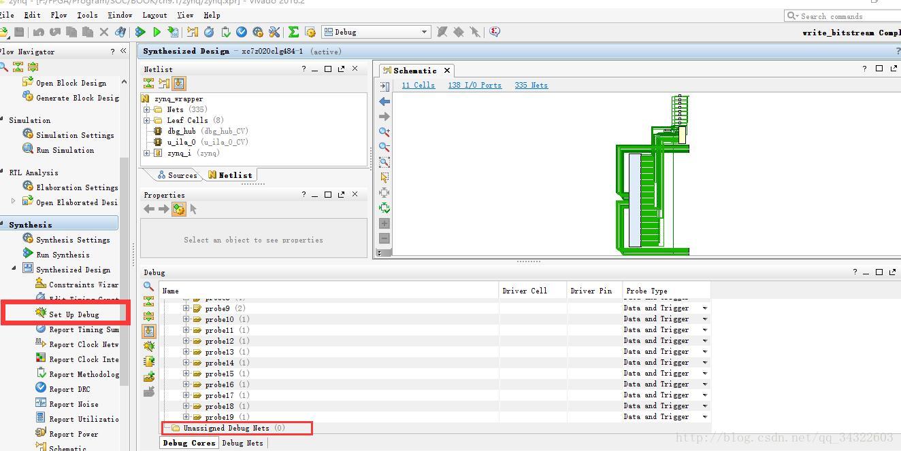Click the green Run Implementation play icon

tap(157, 32)
